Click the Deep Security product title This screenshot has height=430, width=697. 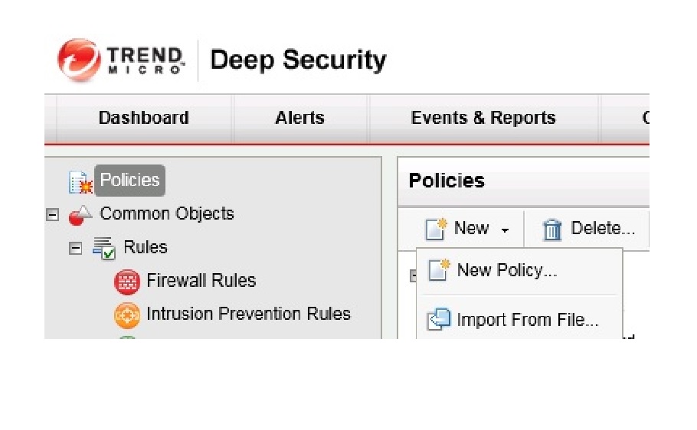pos(298,60)
